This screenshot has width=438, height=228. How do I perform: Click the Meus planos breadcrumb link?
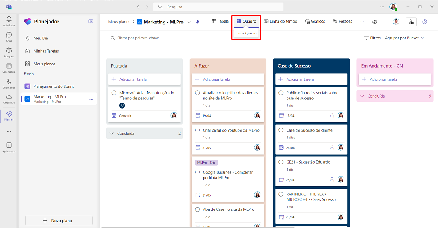(119, 22)
